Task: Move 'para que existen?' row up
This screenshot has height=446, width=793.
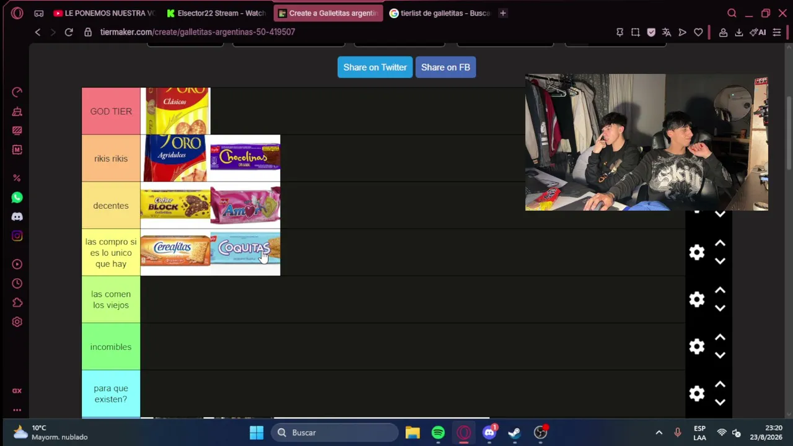Action: (x=720, y=385)
